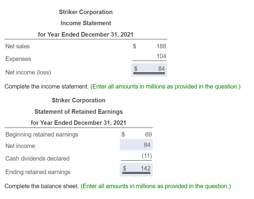This screenshot has width=254, height=199.
Task: Click the Net sales row label
Action: 17,46
